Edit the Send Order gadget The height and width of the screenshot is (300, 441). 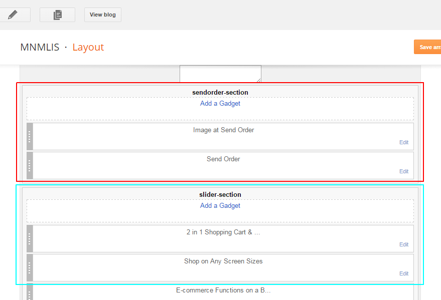[x=404, y=171]
